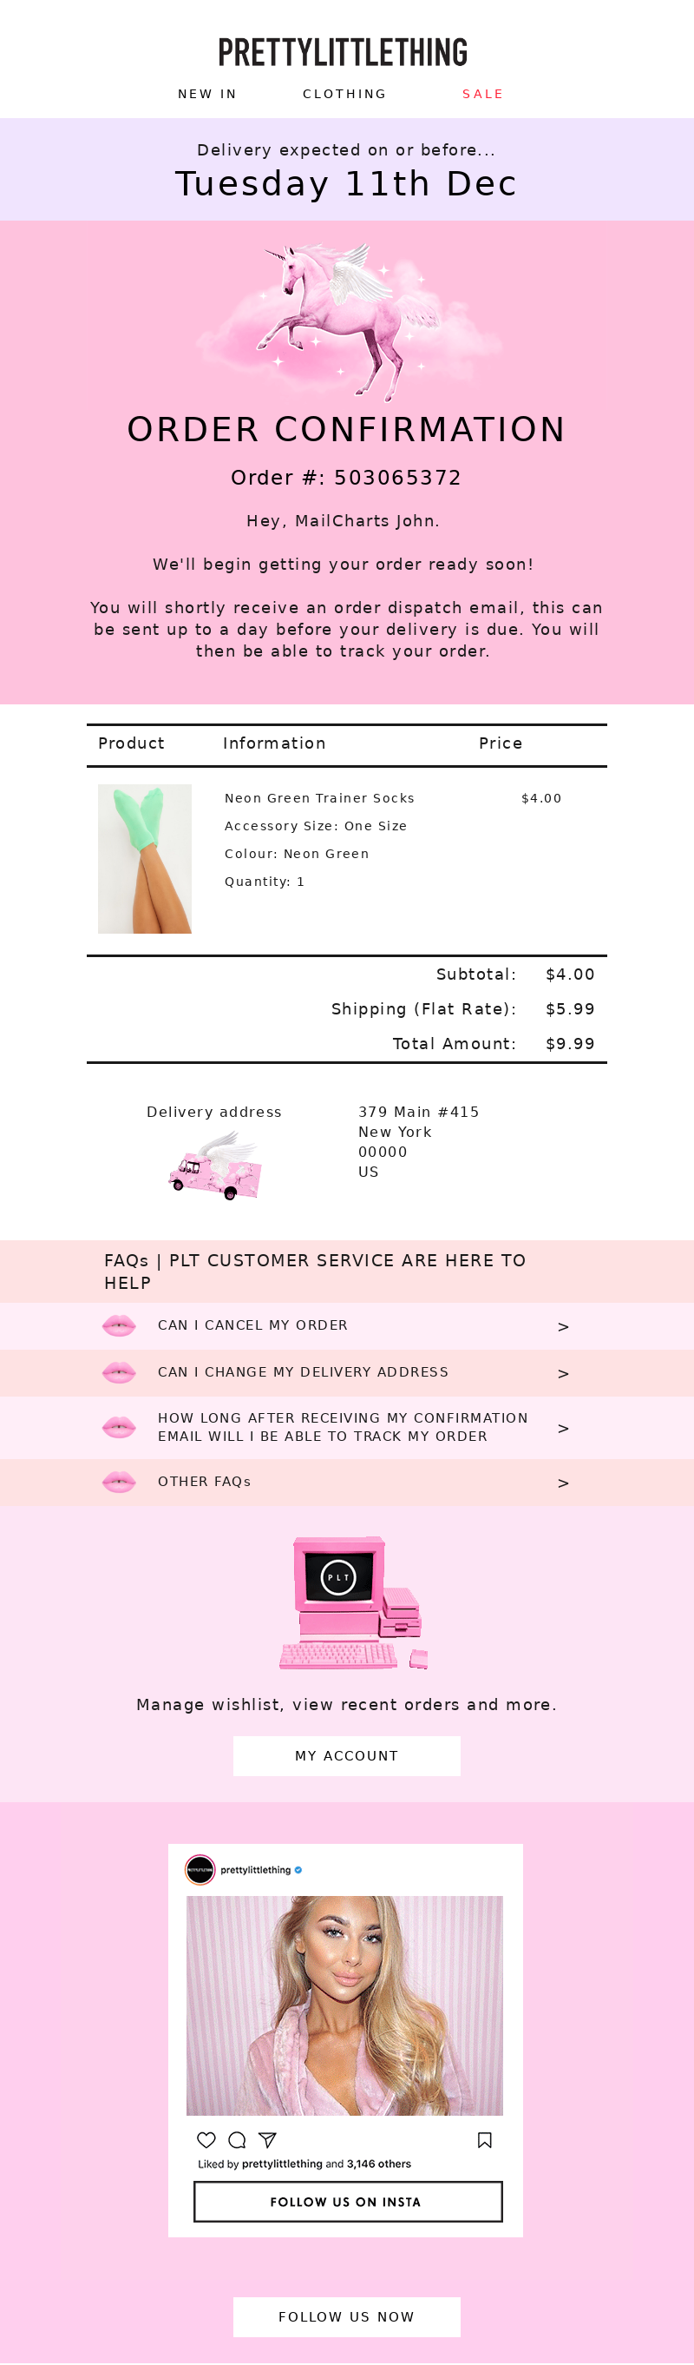Click the Instagram bookmark save icon

coord(485,2140)
